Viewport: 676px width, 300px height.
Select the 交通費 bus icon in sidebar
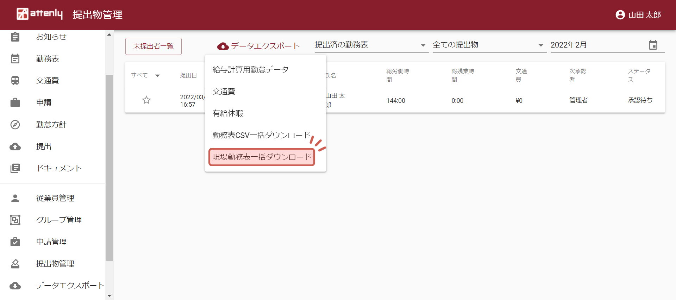tap(15, 81)
